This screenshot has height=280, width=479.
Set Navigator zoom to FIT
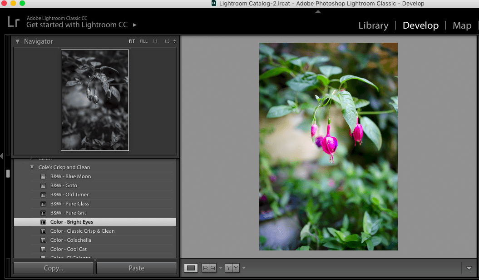pyautogui.click(x=132, y=41)
